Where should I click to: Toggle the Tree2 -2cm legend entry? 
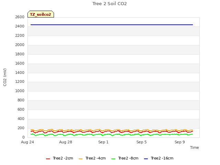pyautogui.click(x=59, y=158)
